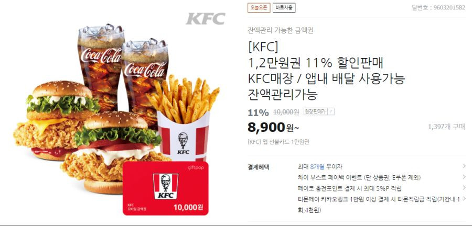This screenshot has height=226, width=472.
Task: Click the Colonel logo on fries box
Action: coord(183,143)
